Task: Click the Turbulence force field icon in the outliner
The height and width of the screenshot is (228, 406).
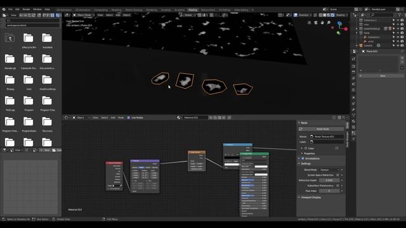Action: pos(365,37)
